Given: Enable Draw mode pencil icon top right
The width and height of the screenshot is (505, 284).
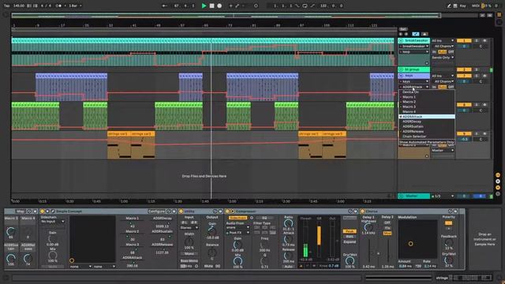Looking at the screenshot, I should point(449,6).
